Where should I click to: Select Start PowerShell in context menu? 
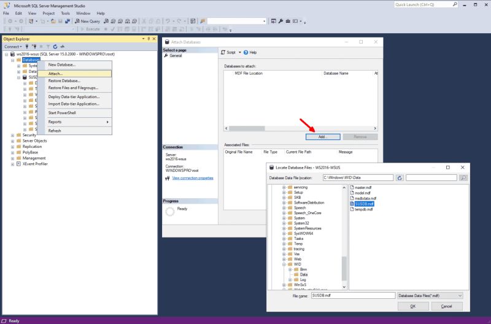(x=74, y=113)
